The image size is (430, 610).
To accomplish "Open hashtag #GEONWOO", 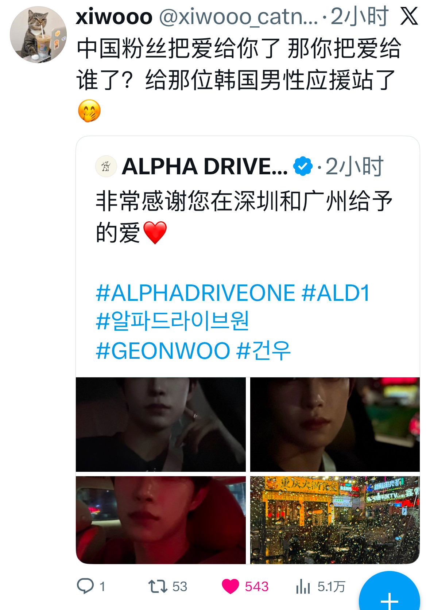I will 163,350.
